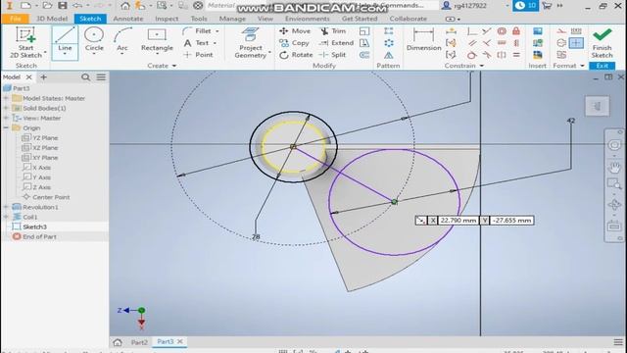Screen dimensions: 627x353
Task: Switch to the 3D Model tab
Action: pyautogui.click(x=52, y=19)
